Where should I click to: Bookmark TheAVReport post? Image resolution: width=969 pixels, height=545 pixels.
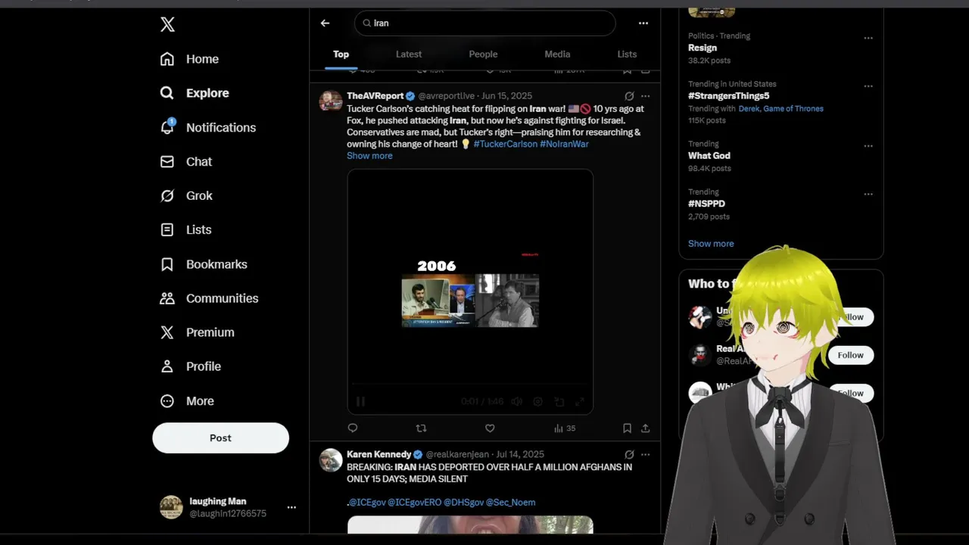[627, 428]
